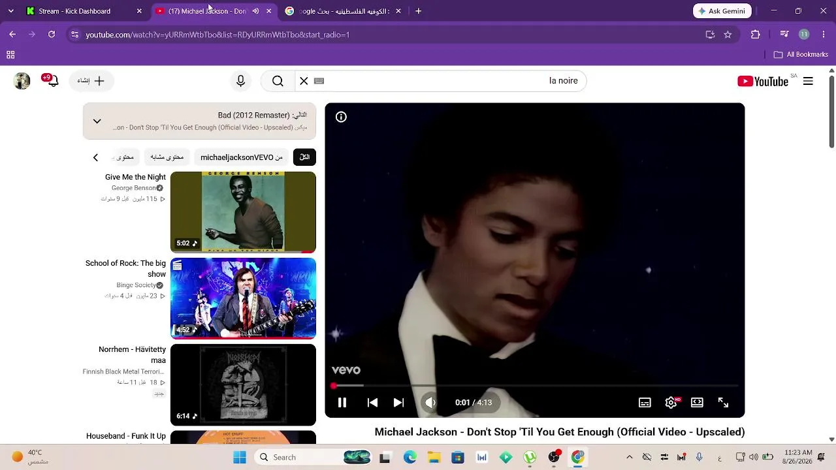Open the tab search dropdown
This screenshot has height=470, width=836.
pyautogui.click(x=10, y=11)
